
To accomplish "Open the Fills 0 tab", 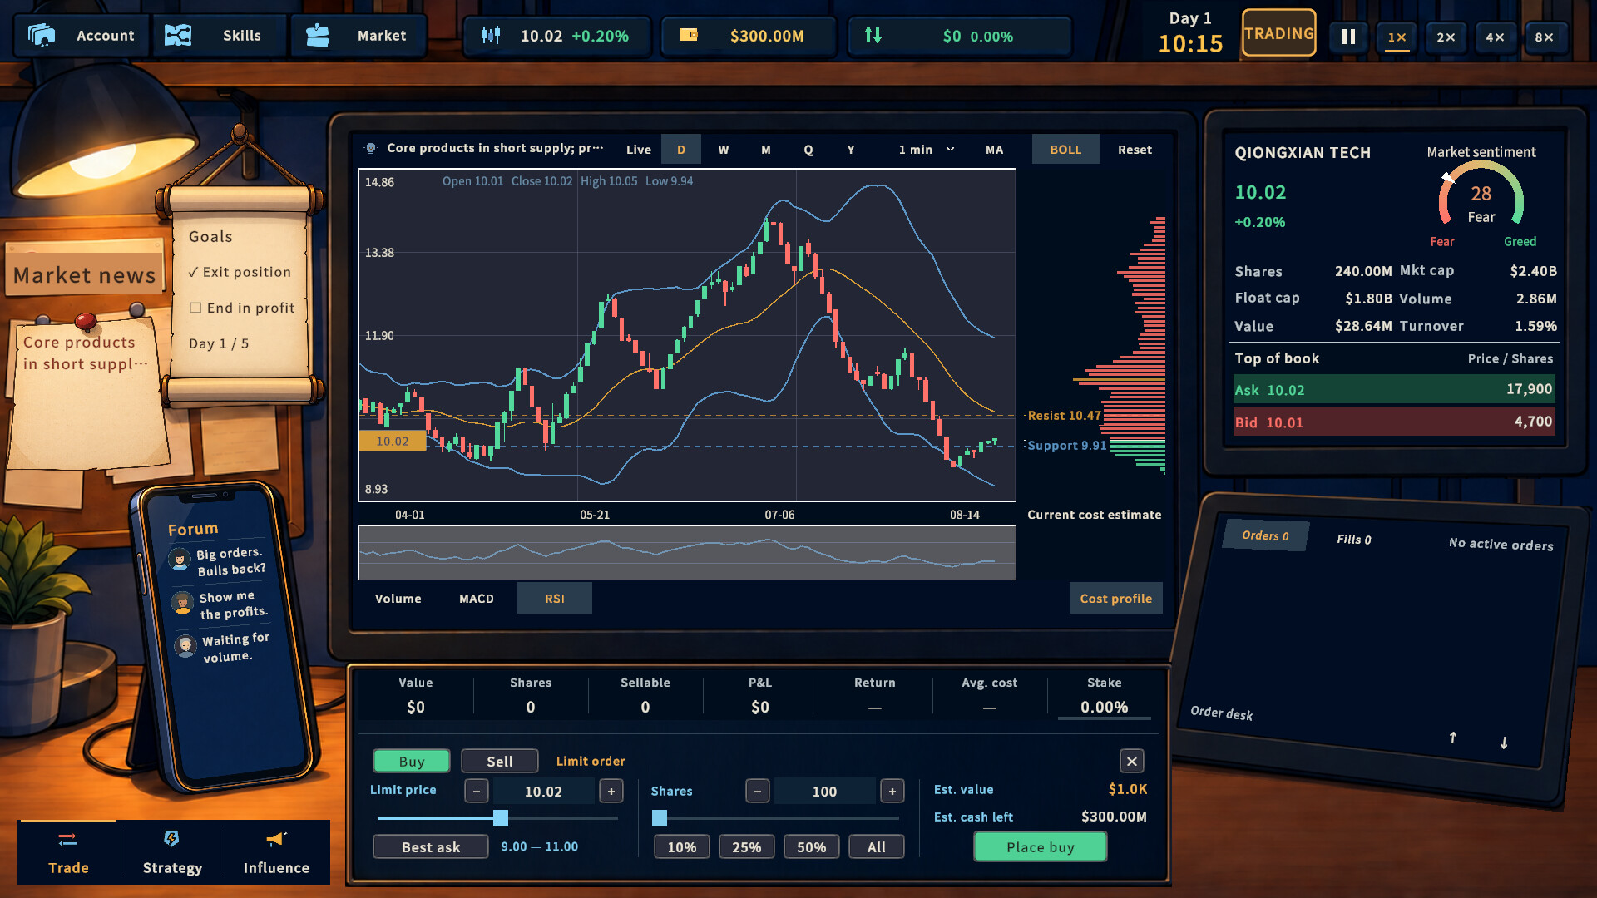I will [x=1354, y=539].
